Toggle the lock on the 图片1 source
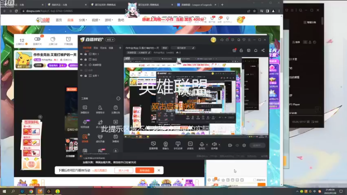This screenshot has height=195, width=347. tap(85, 54)
